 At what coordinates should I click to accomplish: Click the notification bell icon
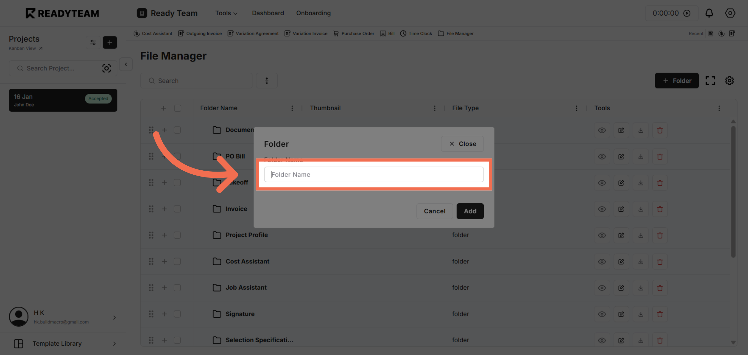(x=709, y=13)
